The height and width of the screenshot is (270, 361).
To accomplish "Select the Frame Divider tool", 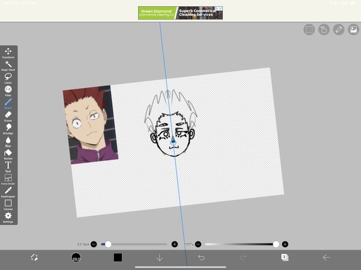I will pyautogui.click(x=8, y=179).
